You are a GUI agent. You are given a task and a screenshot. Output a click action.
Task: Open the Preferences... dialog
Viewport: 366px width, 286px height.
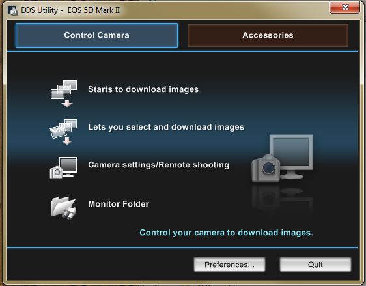[x=229, y=265]
